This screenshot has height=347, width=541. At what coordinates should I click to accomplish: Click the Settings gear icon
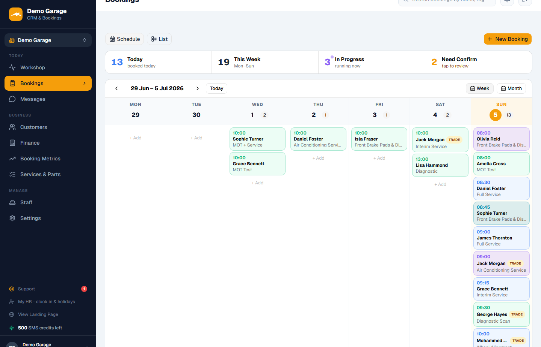tap(12, 218)
